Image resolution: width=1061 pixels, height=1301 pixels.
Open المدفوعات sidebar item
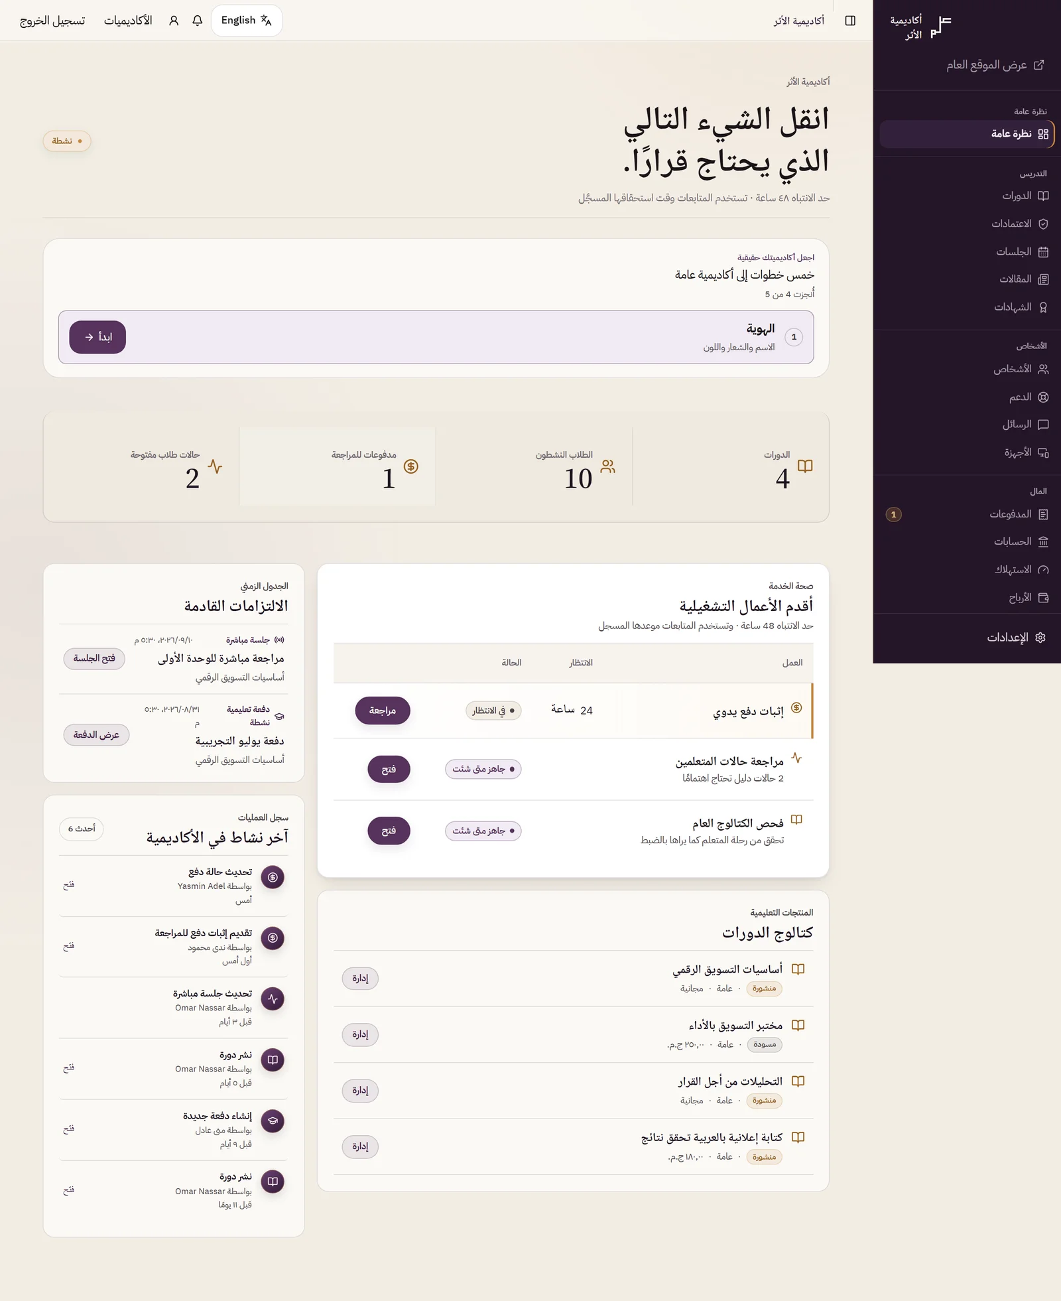point(966,514)
